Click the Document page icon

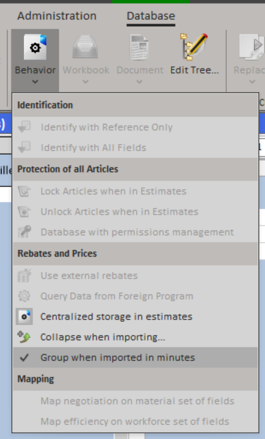point(140,47)
